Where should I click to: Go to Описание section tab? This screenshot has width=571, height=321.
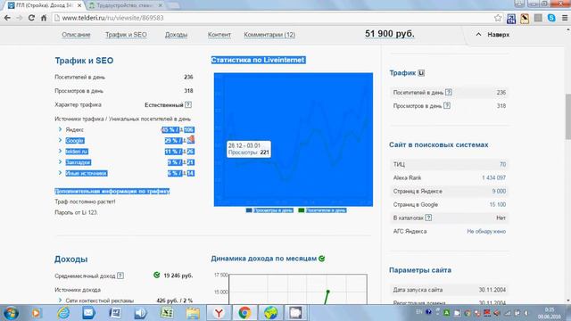76,35
